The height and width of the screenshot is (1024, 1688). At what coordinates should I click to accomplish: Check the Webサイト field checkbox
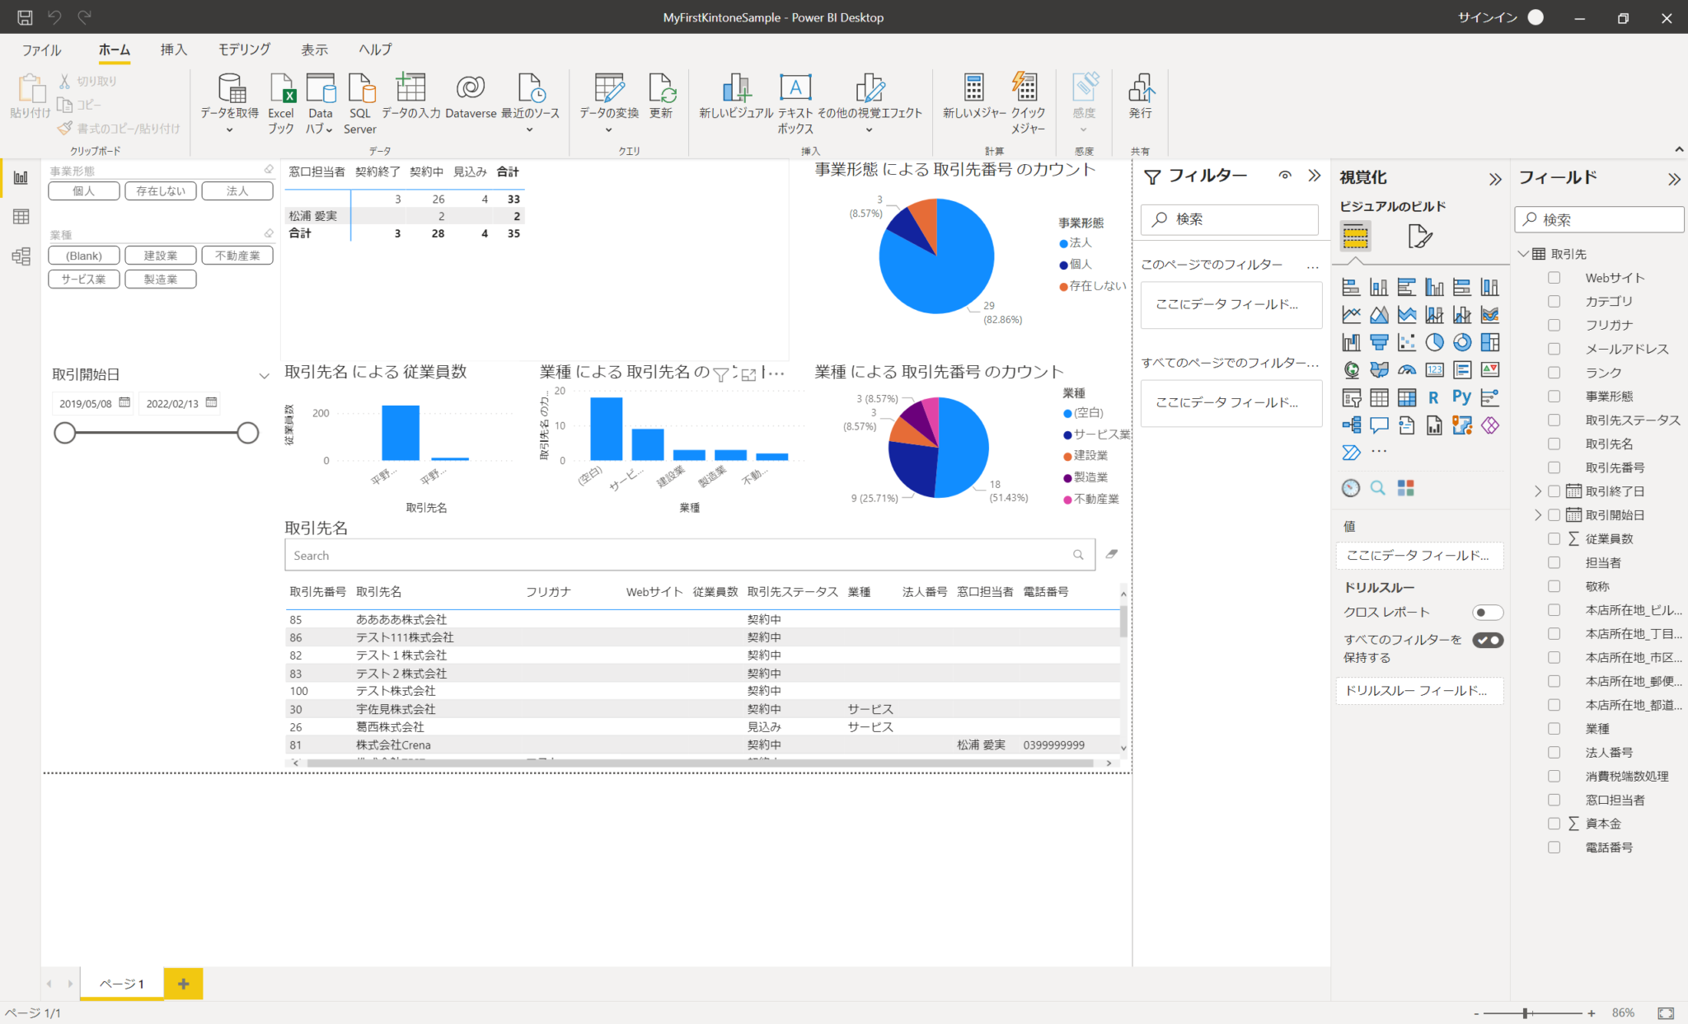coord(1555,277)
